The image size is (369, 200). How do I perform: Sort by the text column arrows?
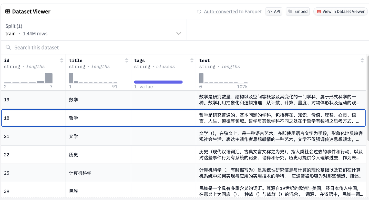click(x=362, y=61)
